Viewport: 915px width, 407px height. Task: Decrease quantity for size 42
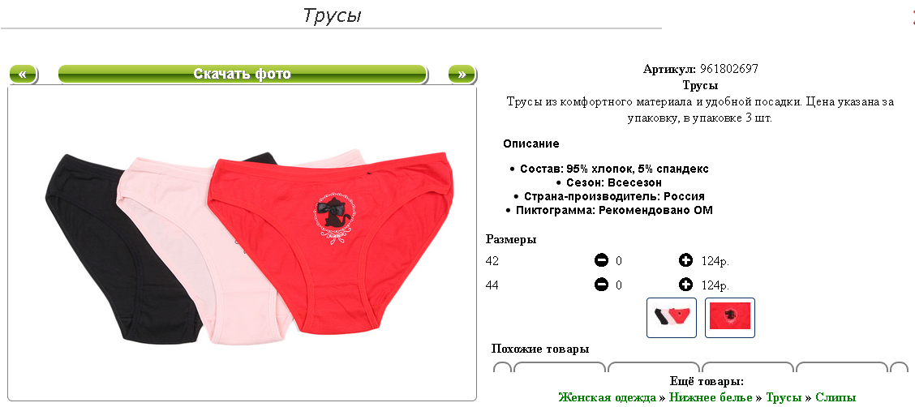click(x=601, y=260)
